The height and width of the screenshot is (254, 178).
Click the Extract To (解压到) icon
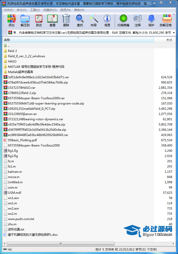[x=25, y=20]
